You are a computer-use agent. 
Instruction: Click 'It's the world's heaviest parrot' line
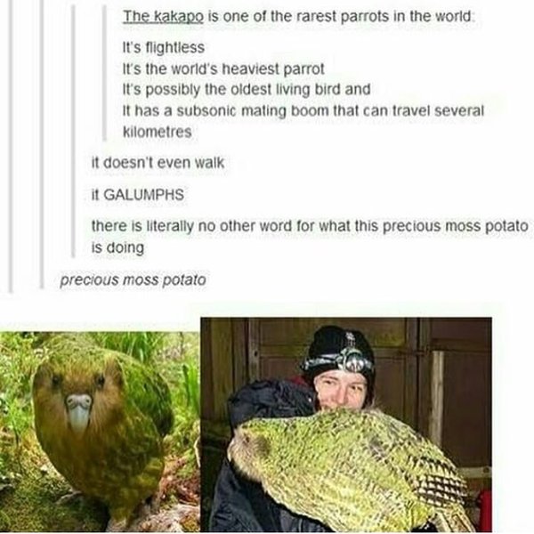[x=223, y=69]
